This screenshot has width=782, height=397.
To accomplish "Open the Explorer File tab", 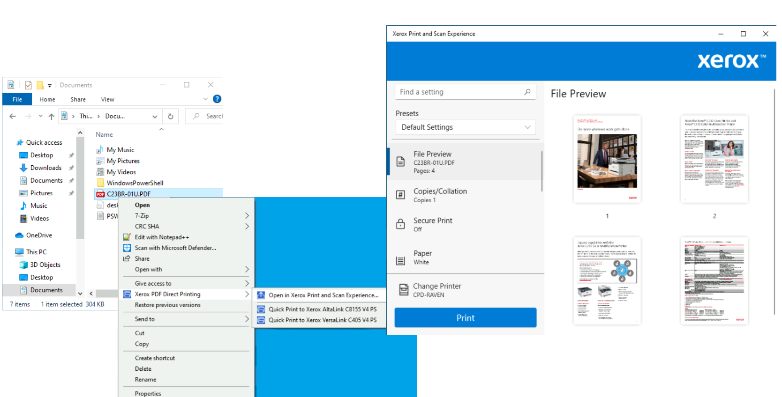I will [17, 99].
